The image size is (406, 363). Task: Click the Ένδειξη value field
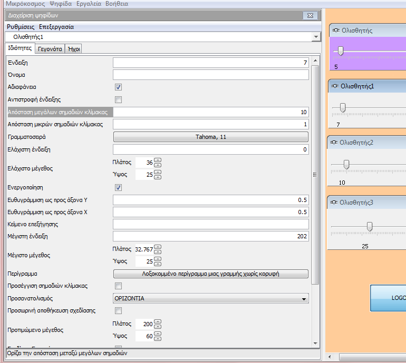tap(211, 63)
